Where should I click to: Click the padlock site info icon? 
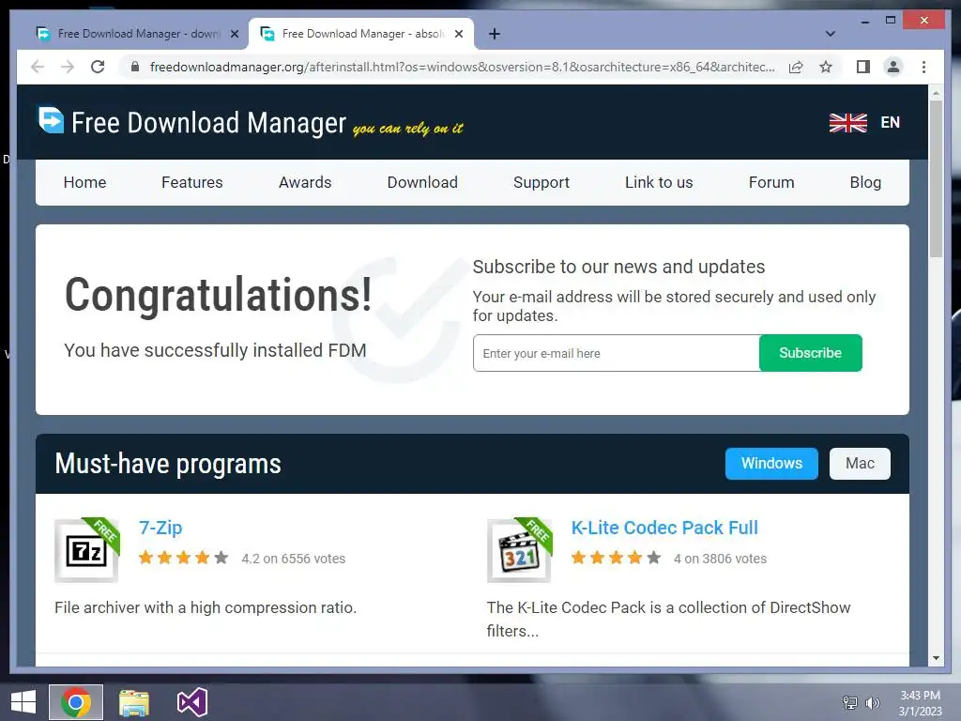click(x=135, y=67)
